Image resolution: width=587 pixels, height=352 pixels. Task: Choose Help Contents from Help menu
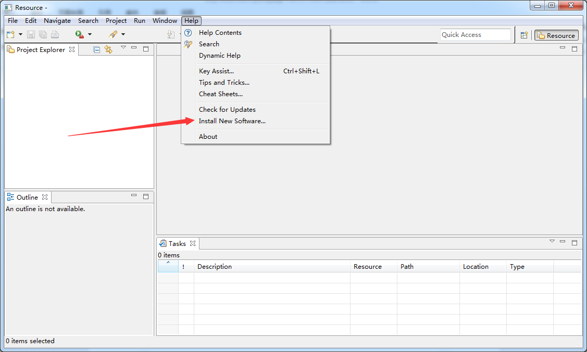pos(255,33)
